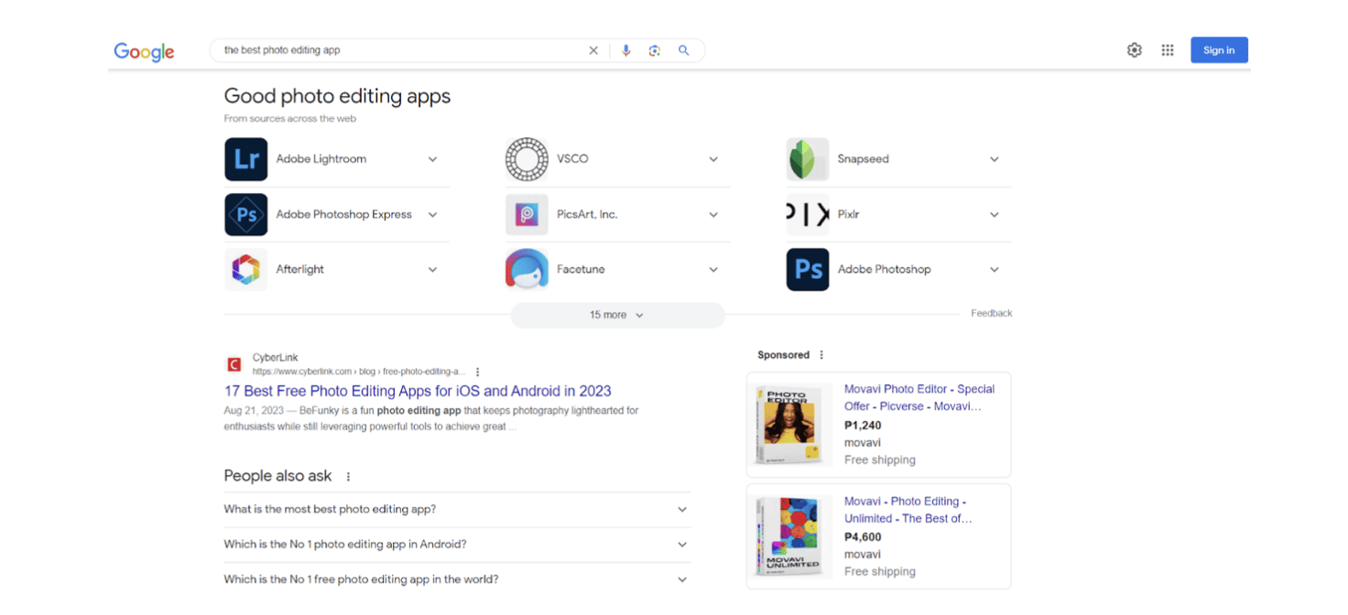The image size is (1348, 615).
Task: Click the Facetune app icon
Action: [527, 269]
